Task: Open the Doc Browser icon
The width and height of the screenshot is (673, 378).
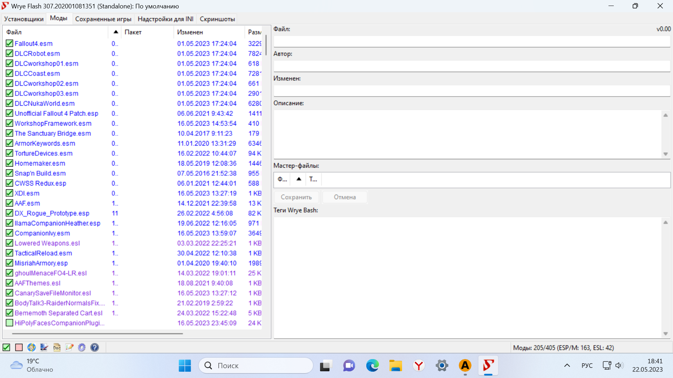Action: (x=57, y=347)
